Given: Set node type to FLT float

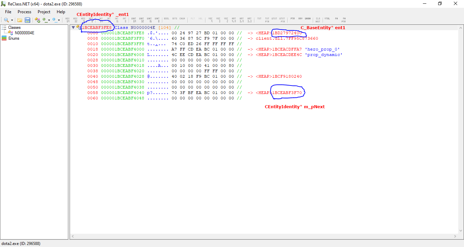Looking at the screenshot, I should point(193,19).
